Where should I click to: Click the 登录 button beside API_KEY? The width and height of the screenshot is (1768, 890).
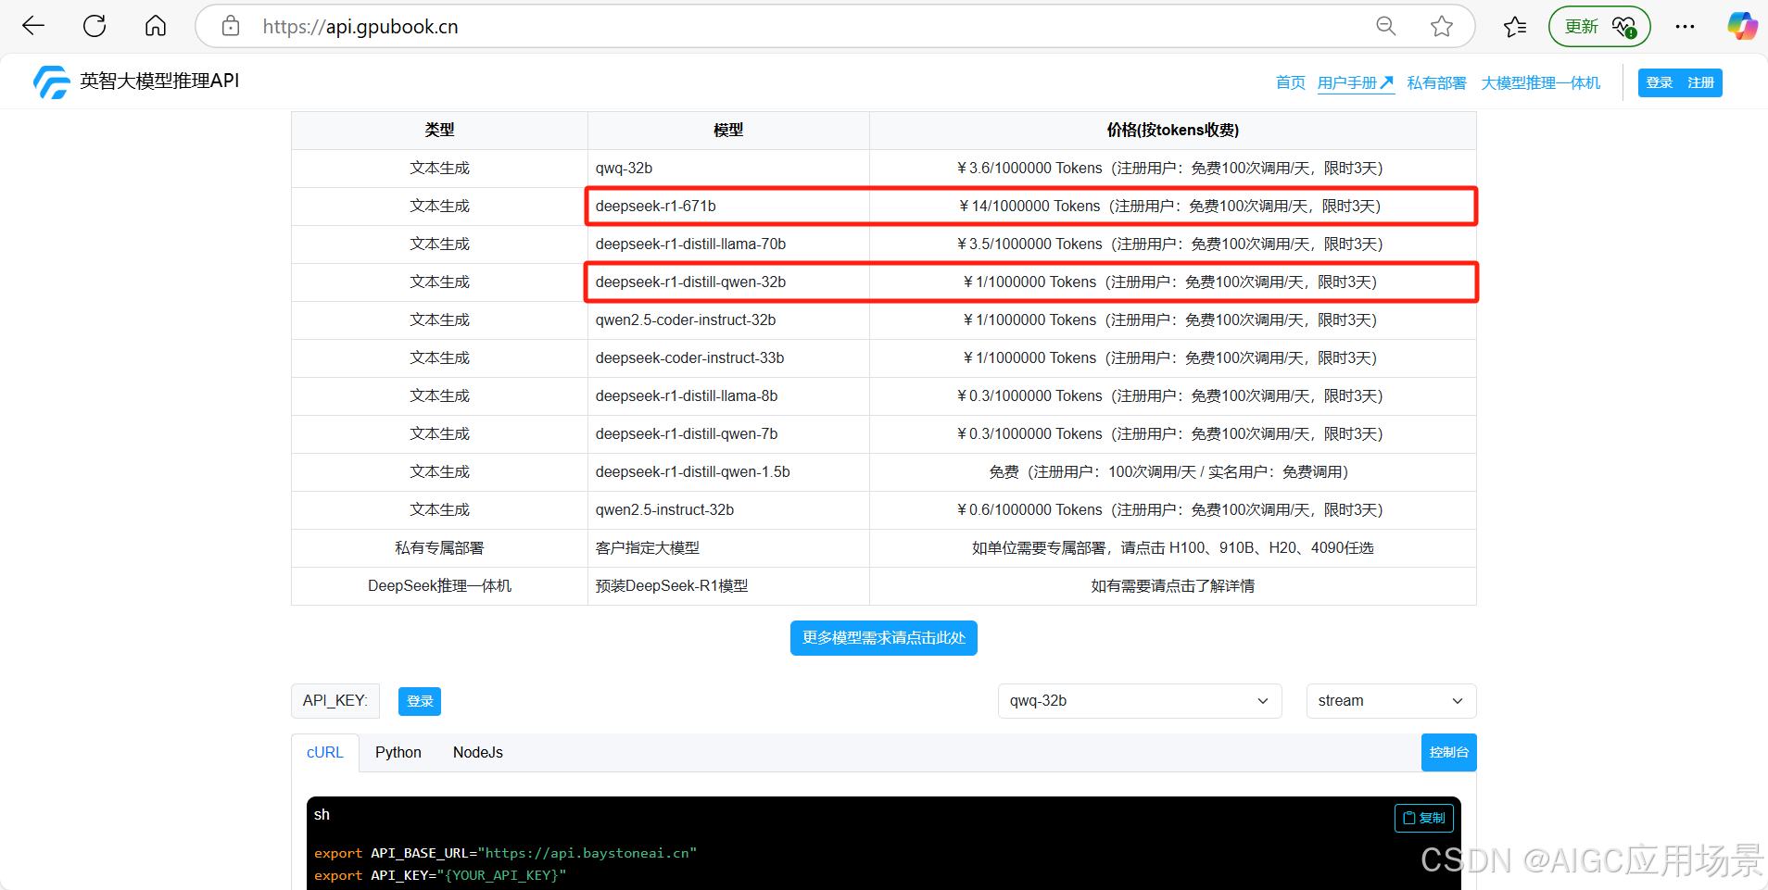tap(420, 701)
